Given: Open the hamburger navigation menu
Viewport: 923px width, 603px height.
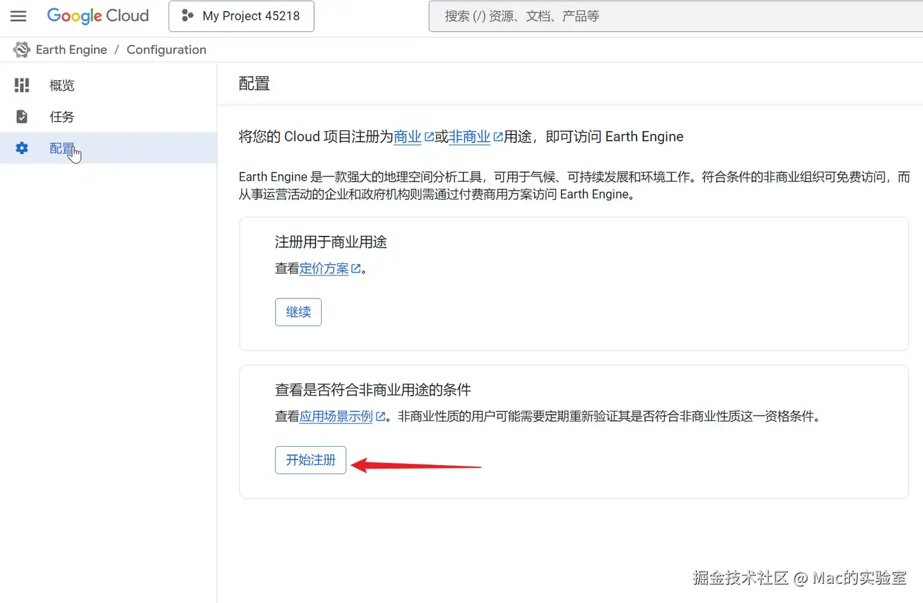Looking at the screenshot, I should pos(19,16).
